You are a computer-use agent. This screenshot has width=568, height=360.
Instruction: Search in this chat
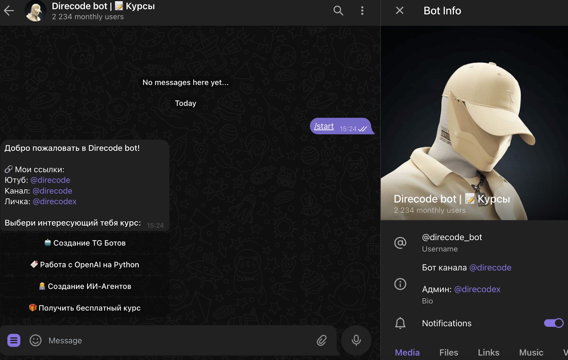pos(338,11)
